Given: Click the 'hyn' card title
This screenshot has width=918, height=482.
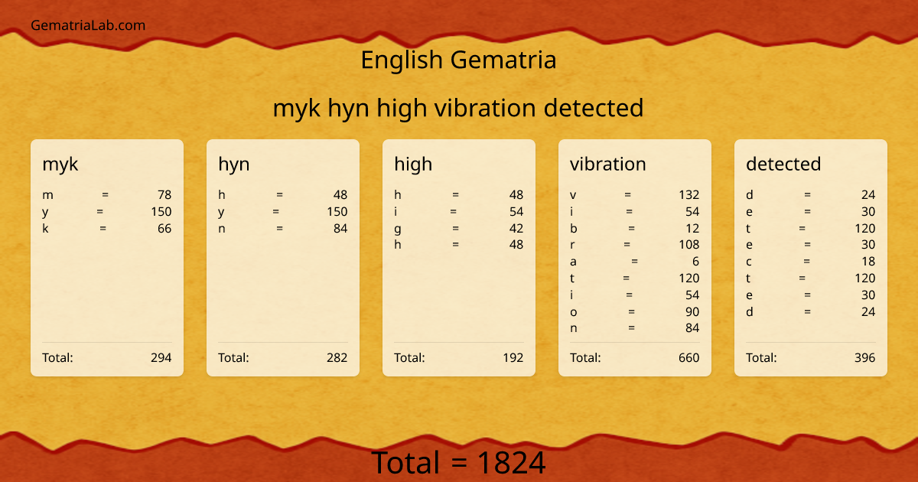Looking at the screenshot, I should [x=234, y=164].
